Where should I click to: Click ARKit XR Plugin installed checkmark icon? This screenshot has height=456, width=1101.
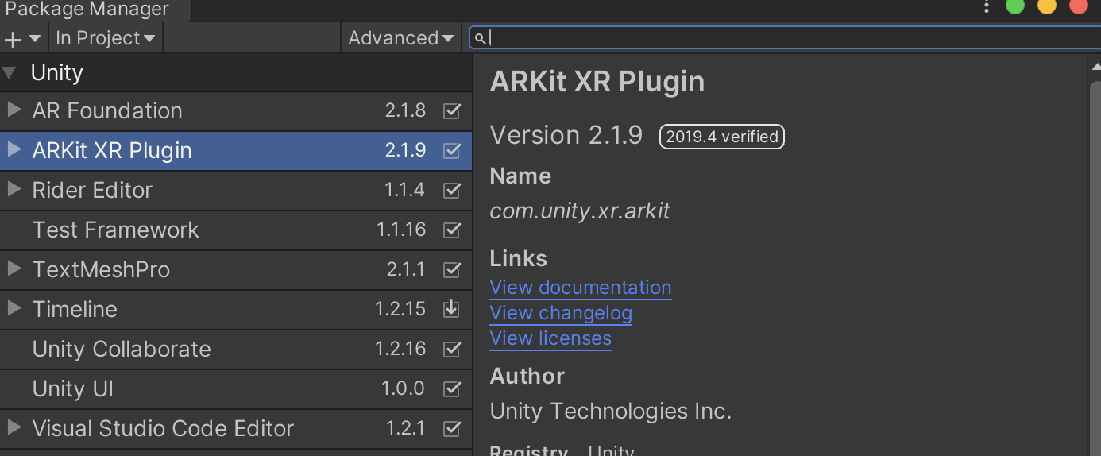452,150
